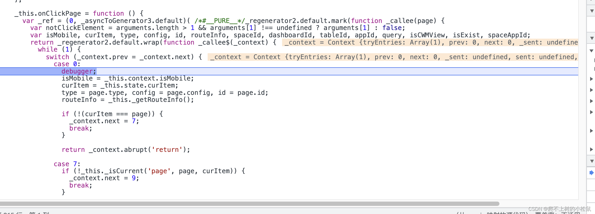
Task: Click 'id = page.id;' assignment
Action: coord(243,93)
